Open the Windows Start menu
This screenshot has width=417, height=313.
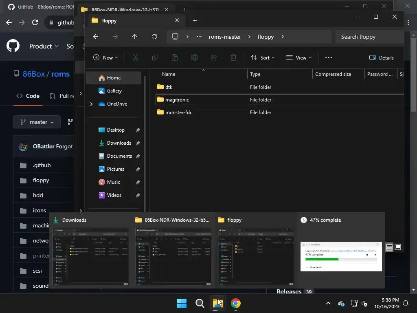pos(182,303)
